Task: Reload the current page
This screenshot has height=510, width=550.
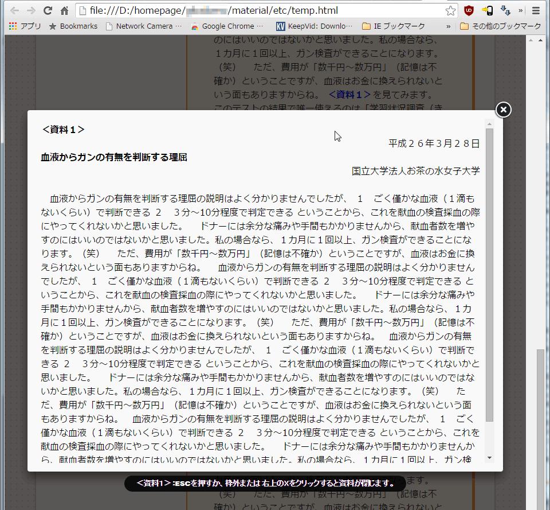Action: coord(48,11)
